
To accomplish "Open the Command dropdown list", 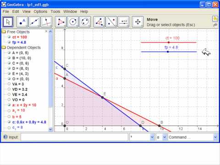I will point(215,137).
